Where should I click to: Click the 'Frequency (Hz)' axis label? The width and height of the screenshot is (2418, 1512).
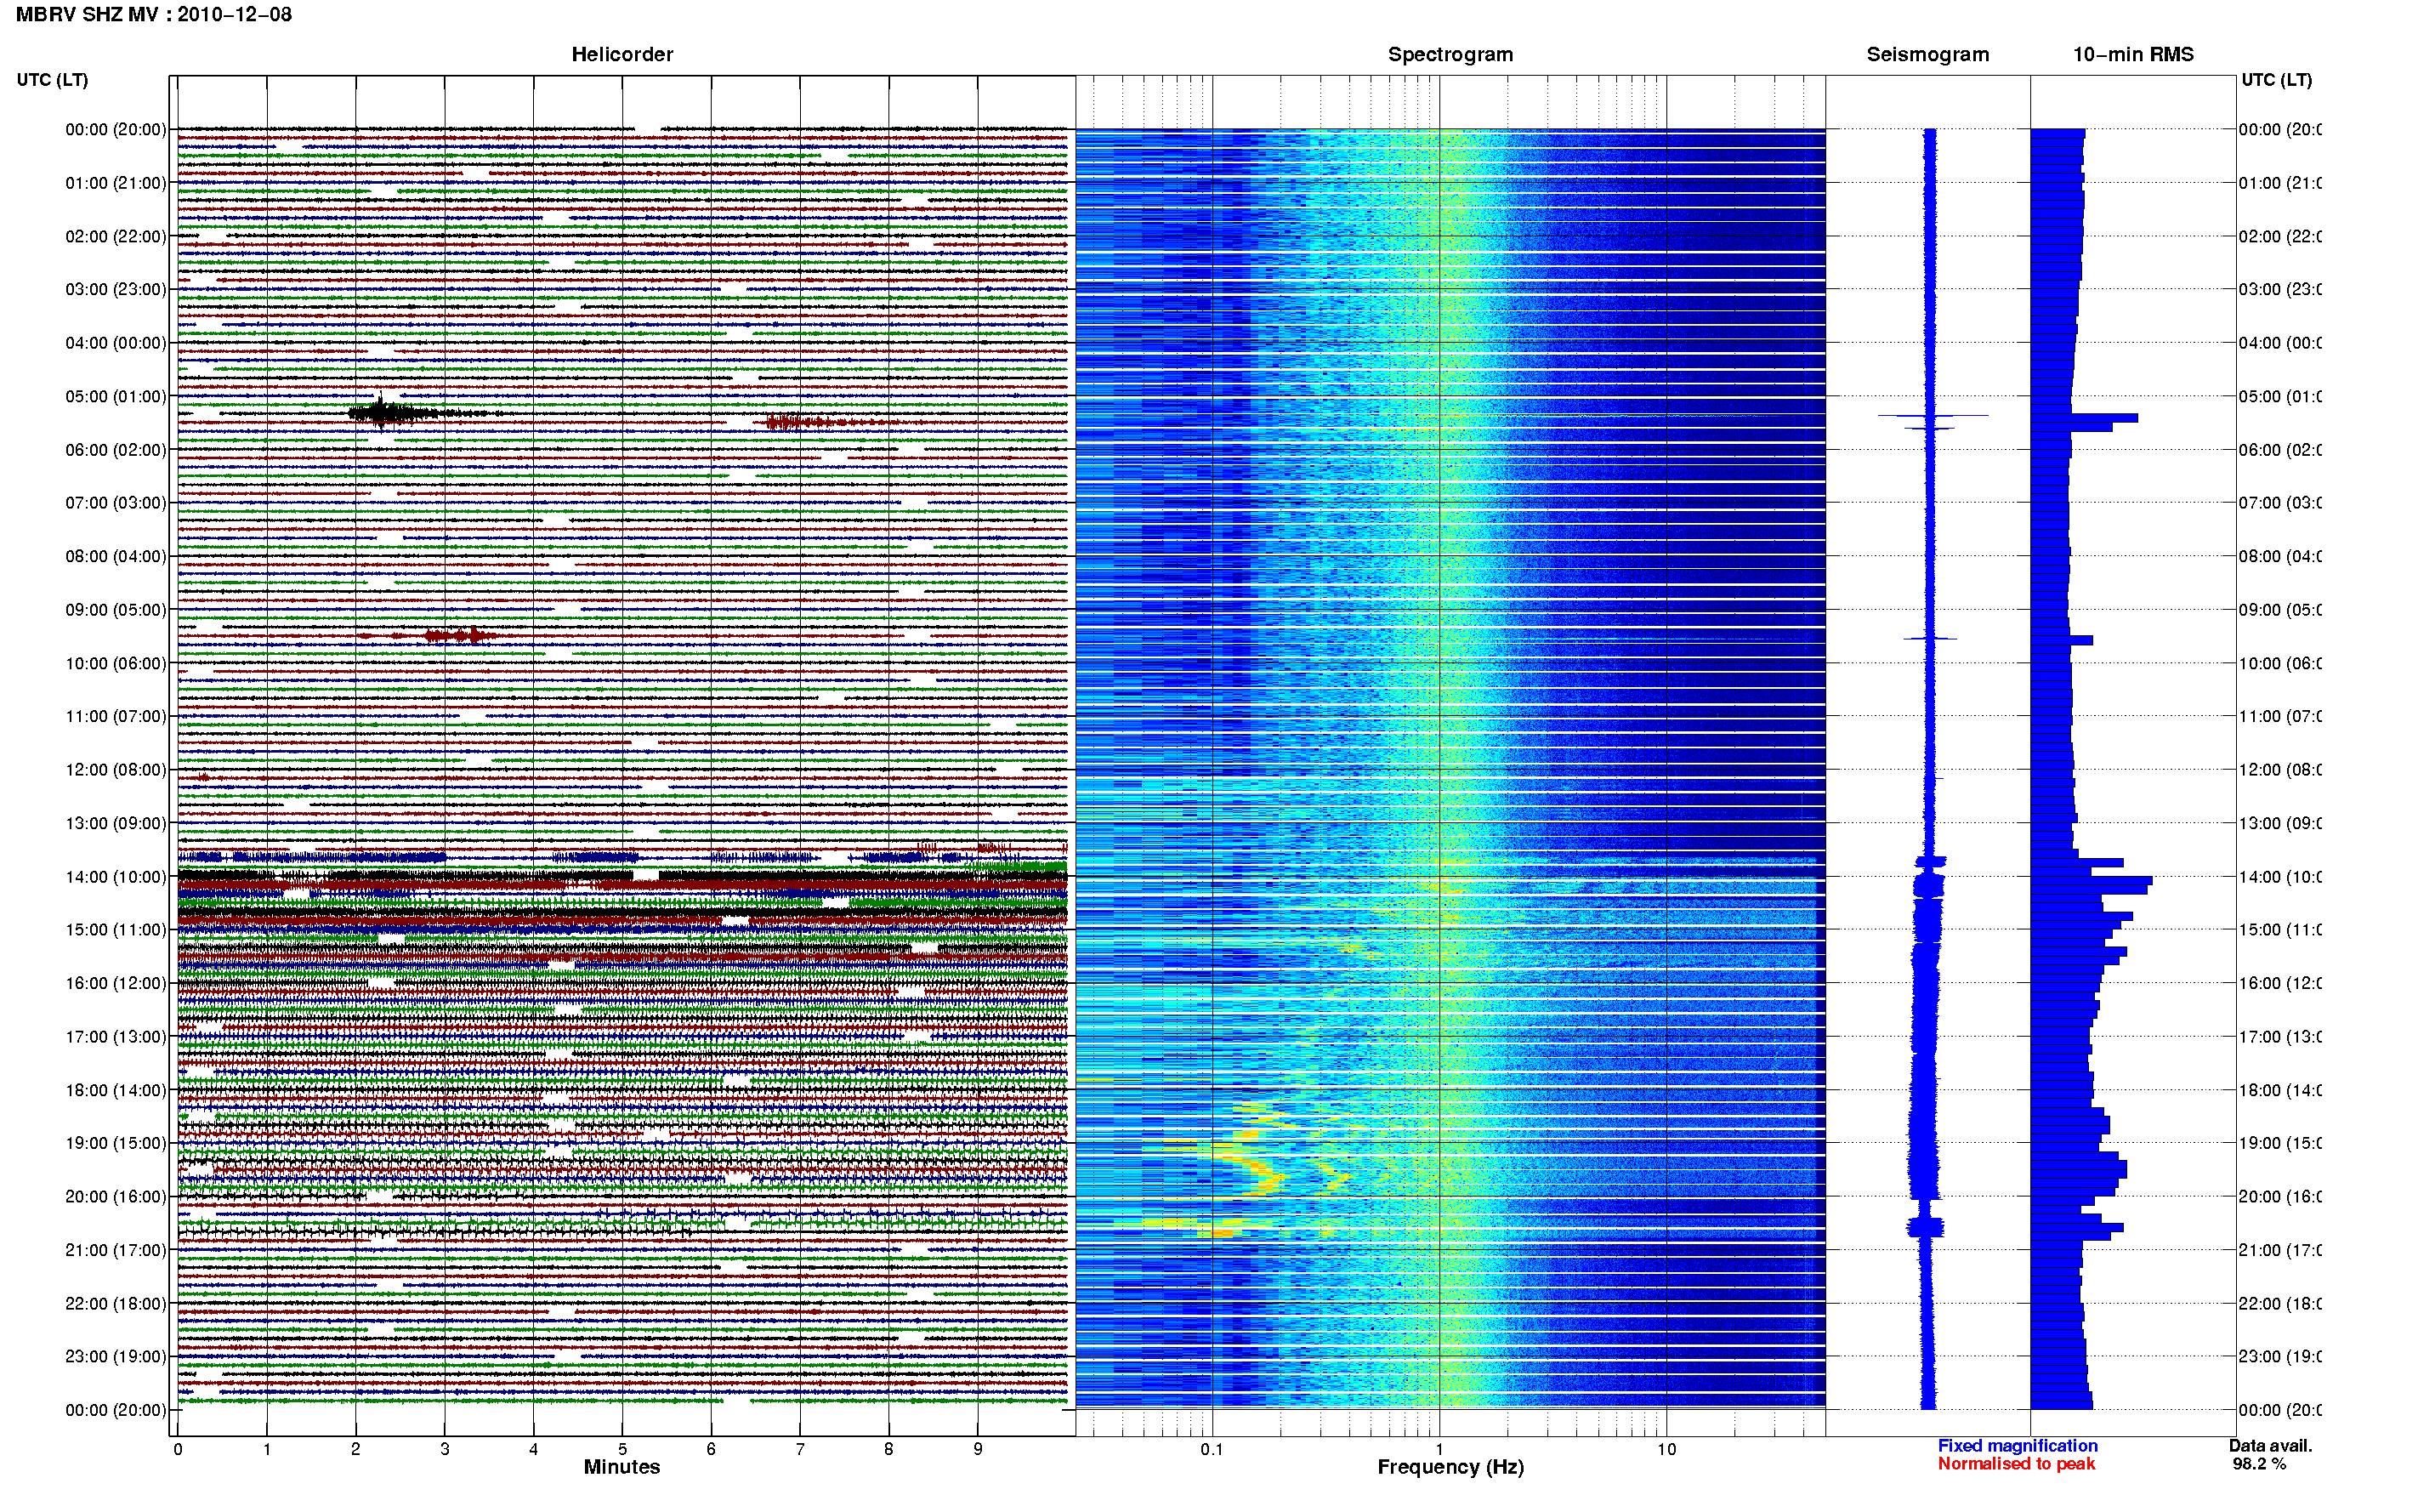pyautogui.click(x=1450, y=1466)
